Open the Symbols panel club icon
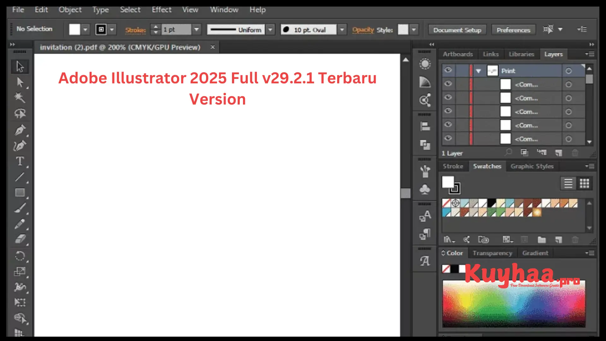Screen dimensions: 606x341 tap(425, 189)
